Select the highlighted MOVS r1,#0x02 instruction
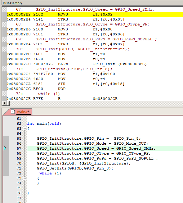Viewport: 183px width, 203px height. point(95,14)
